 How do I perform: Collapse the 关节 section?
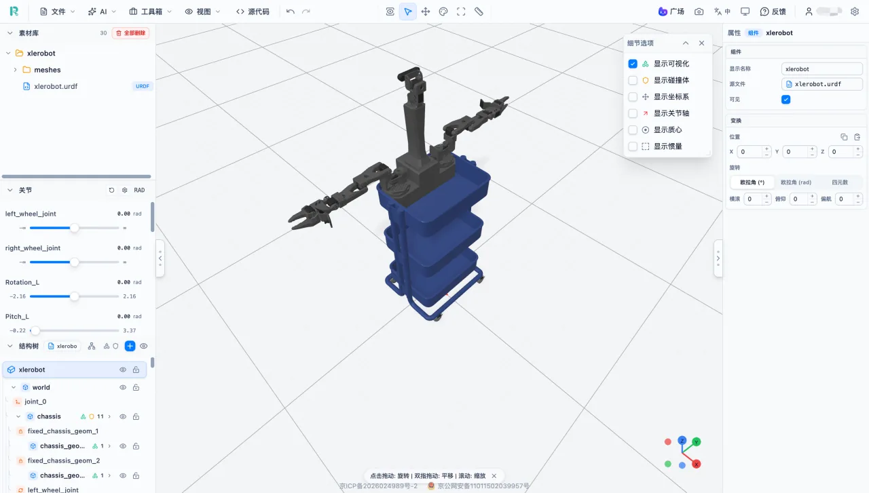point(10,191)
